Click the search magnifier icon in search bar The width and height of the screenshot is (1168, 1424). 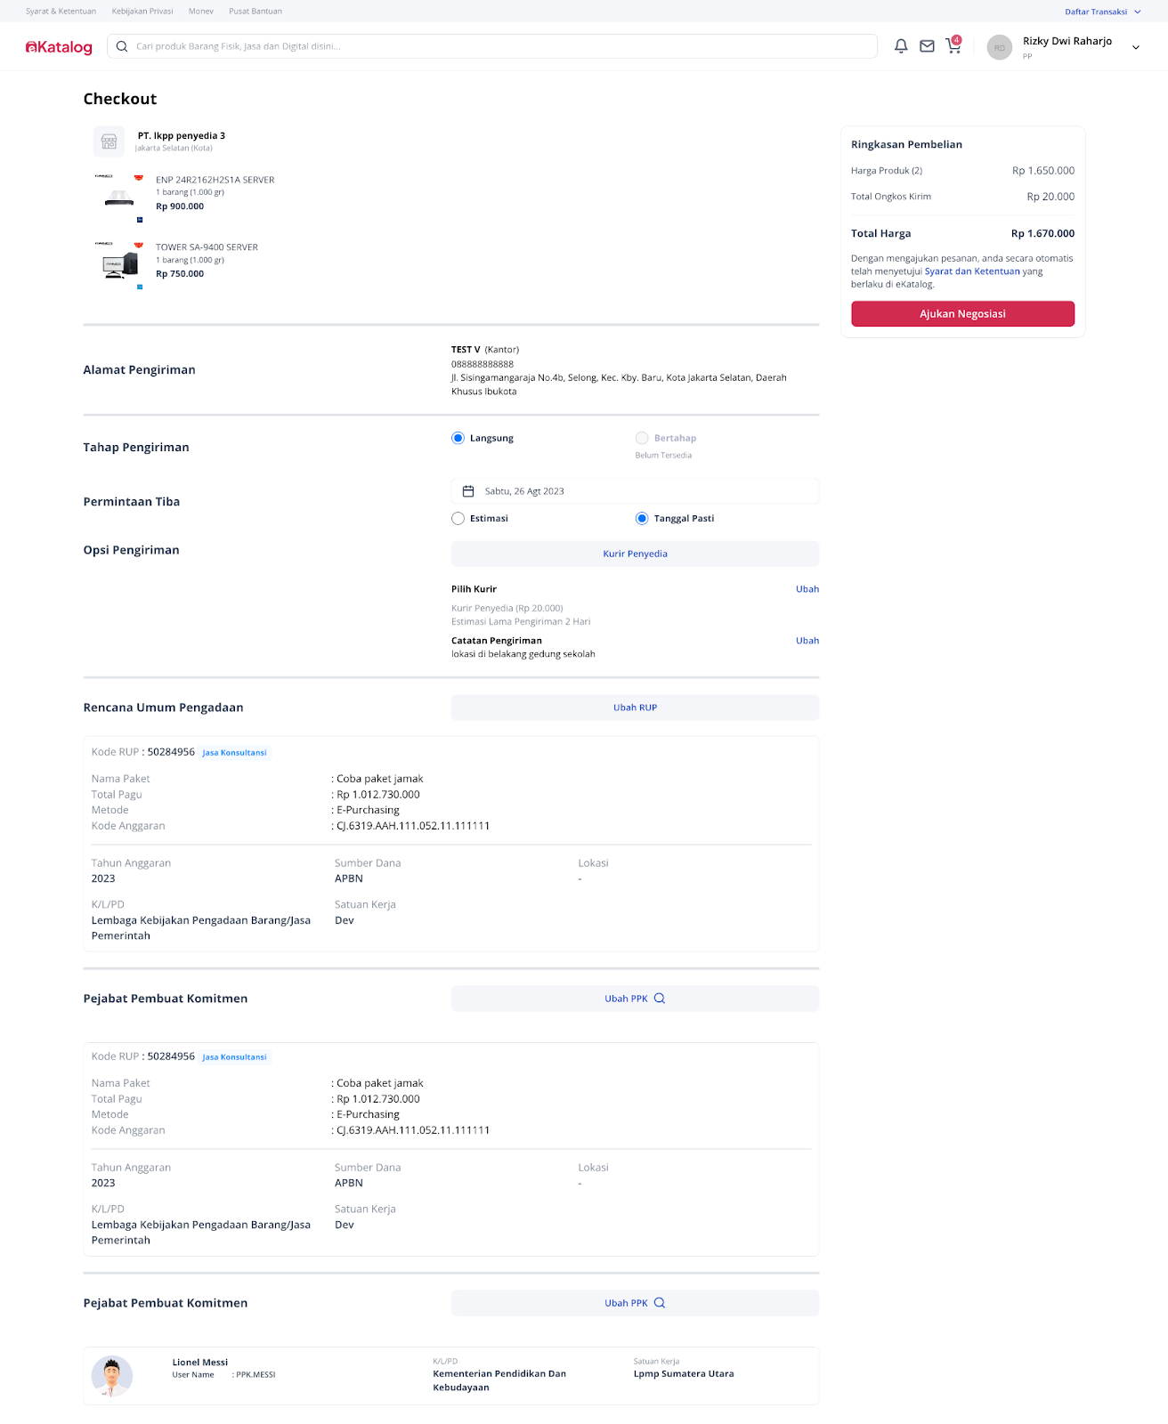click(x=122, y=46)
